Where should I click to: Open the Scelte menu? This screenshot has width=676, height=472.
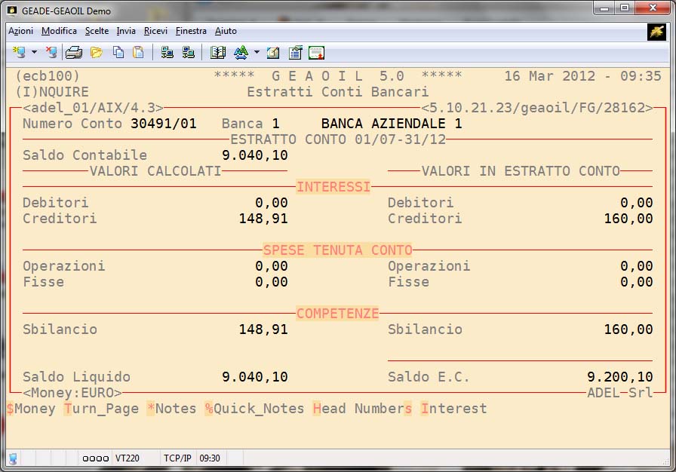point(97,31)
